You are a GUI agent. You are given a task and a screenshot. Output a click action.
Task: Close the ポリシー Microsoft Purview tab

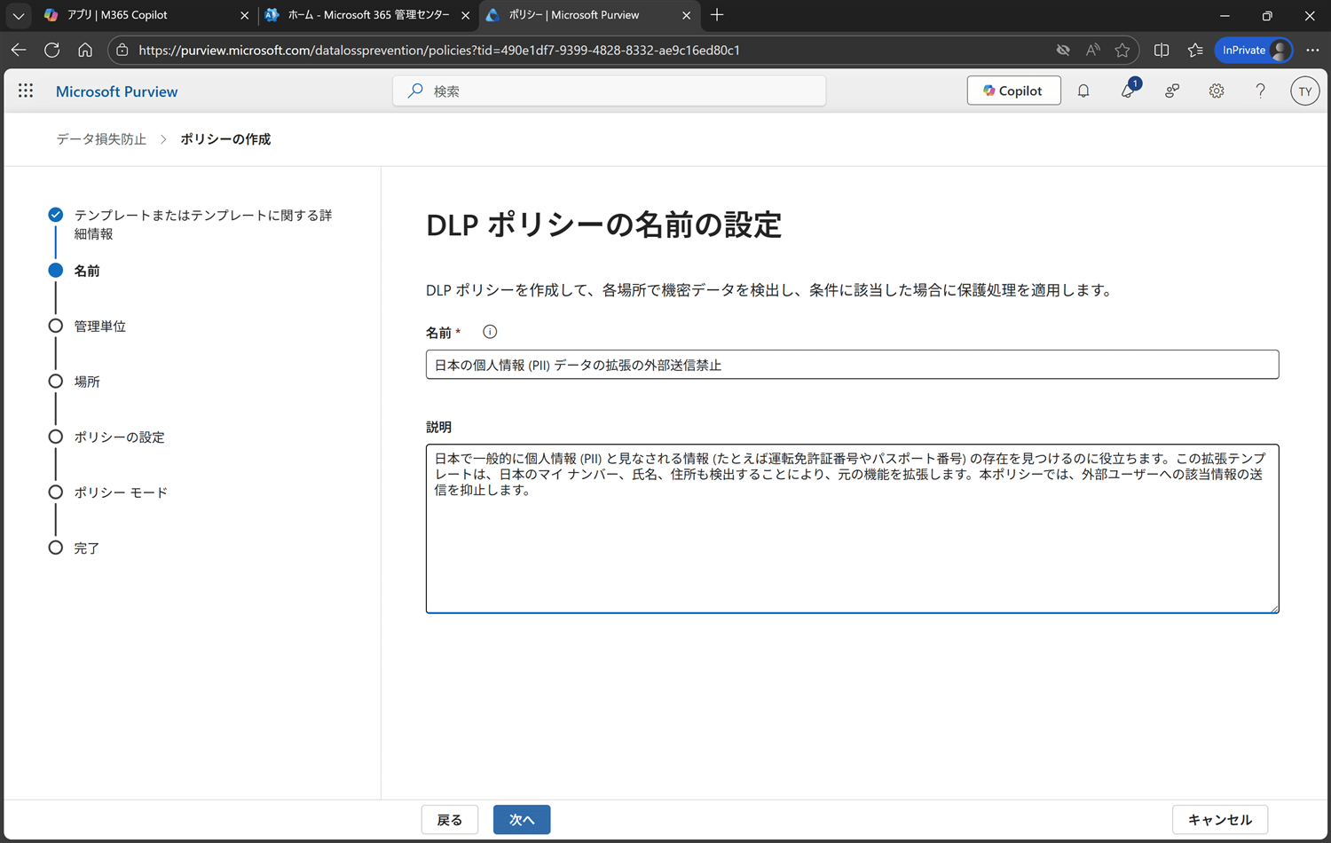click(x=687, y=15)
